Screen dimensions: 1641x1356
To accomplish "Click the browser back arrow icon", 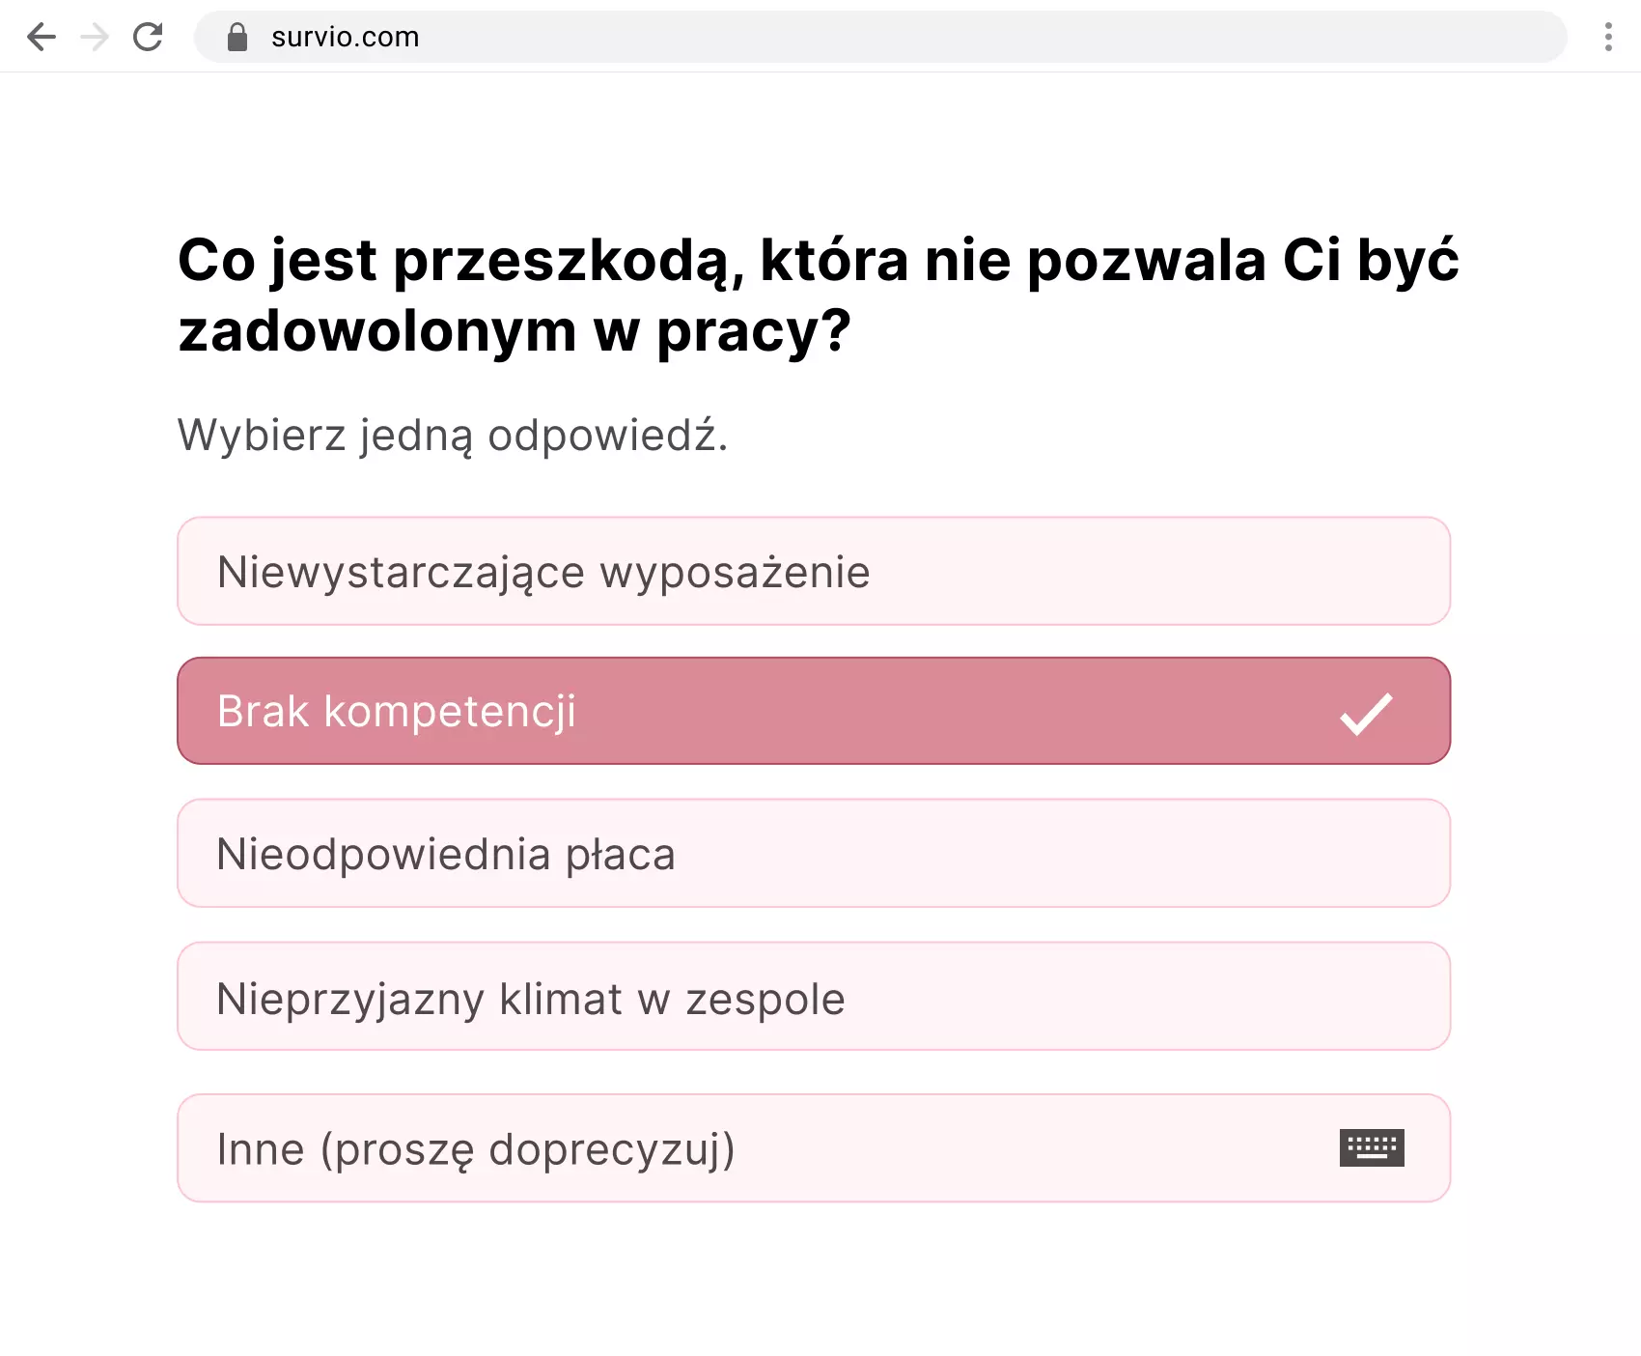I will coord(42,37).
